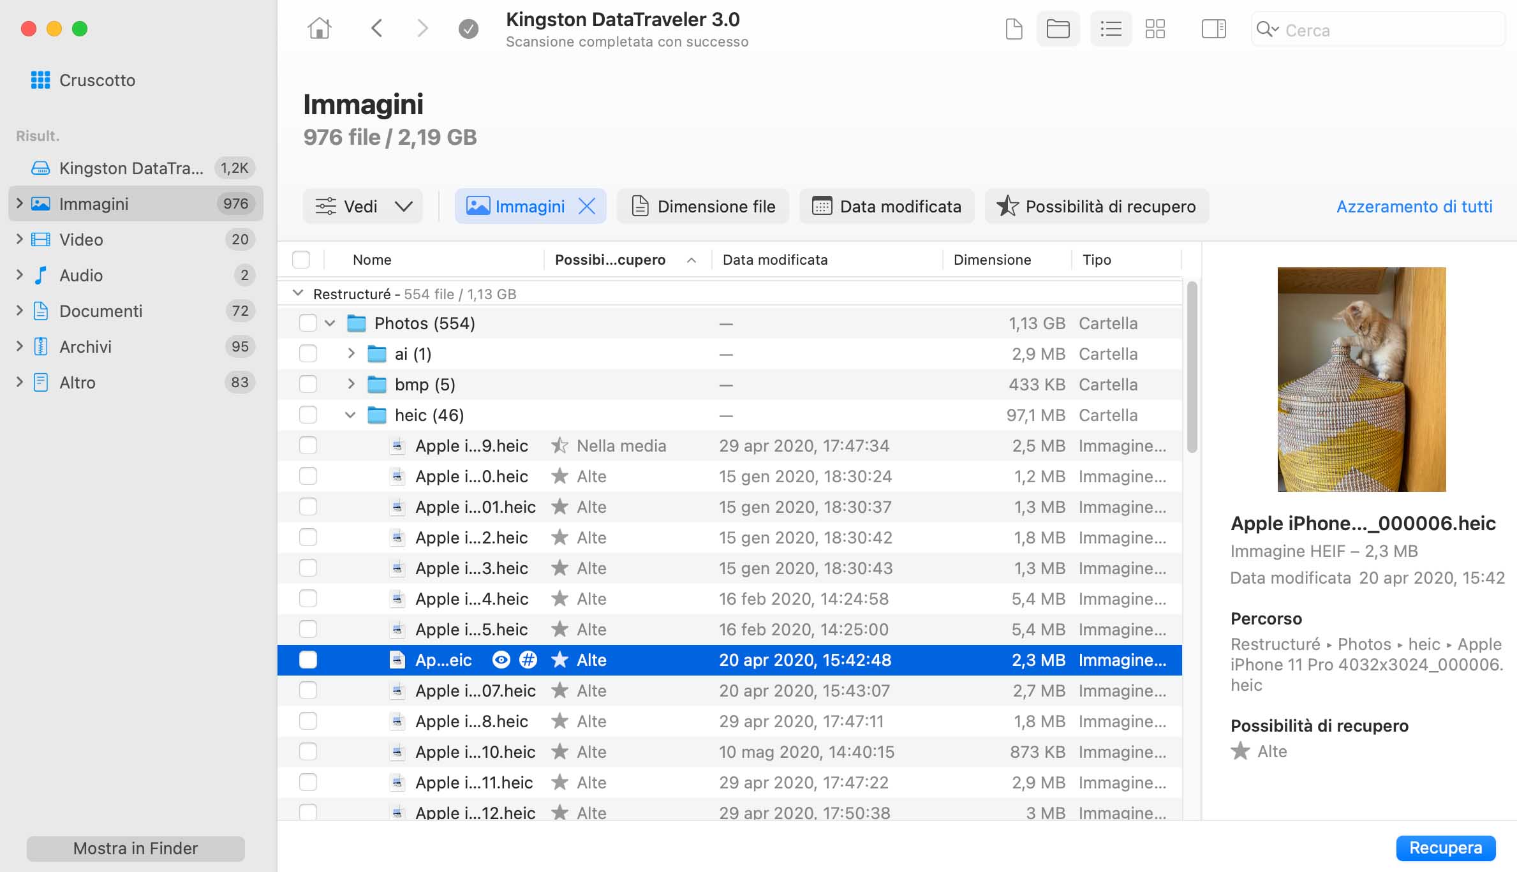Select the checkbox for the Photos folder
The height and width of the screenshot is (872, 1517).
(308, 323)
